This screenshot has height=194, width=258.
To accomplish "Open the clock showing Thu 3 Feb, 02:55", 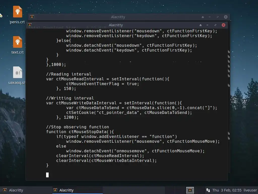I will pos(227,190).
